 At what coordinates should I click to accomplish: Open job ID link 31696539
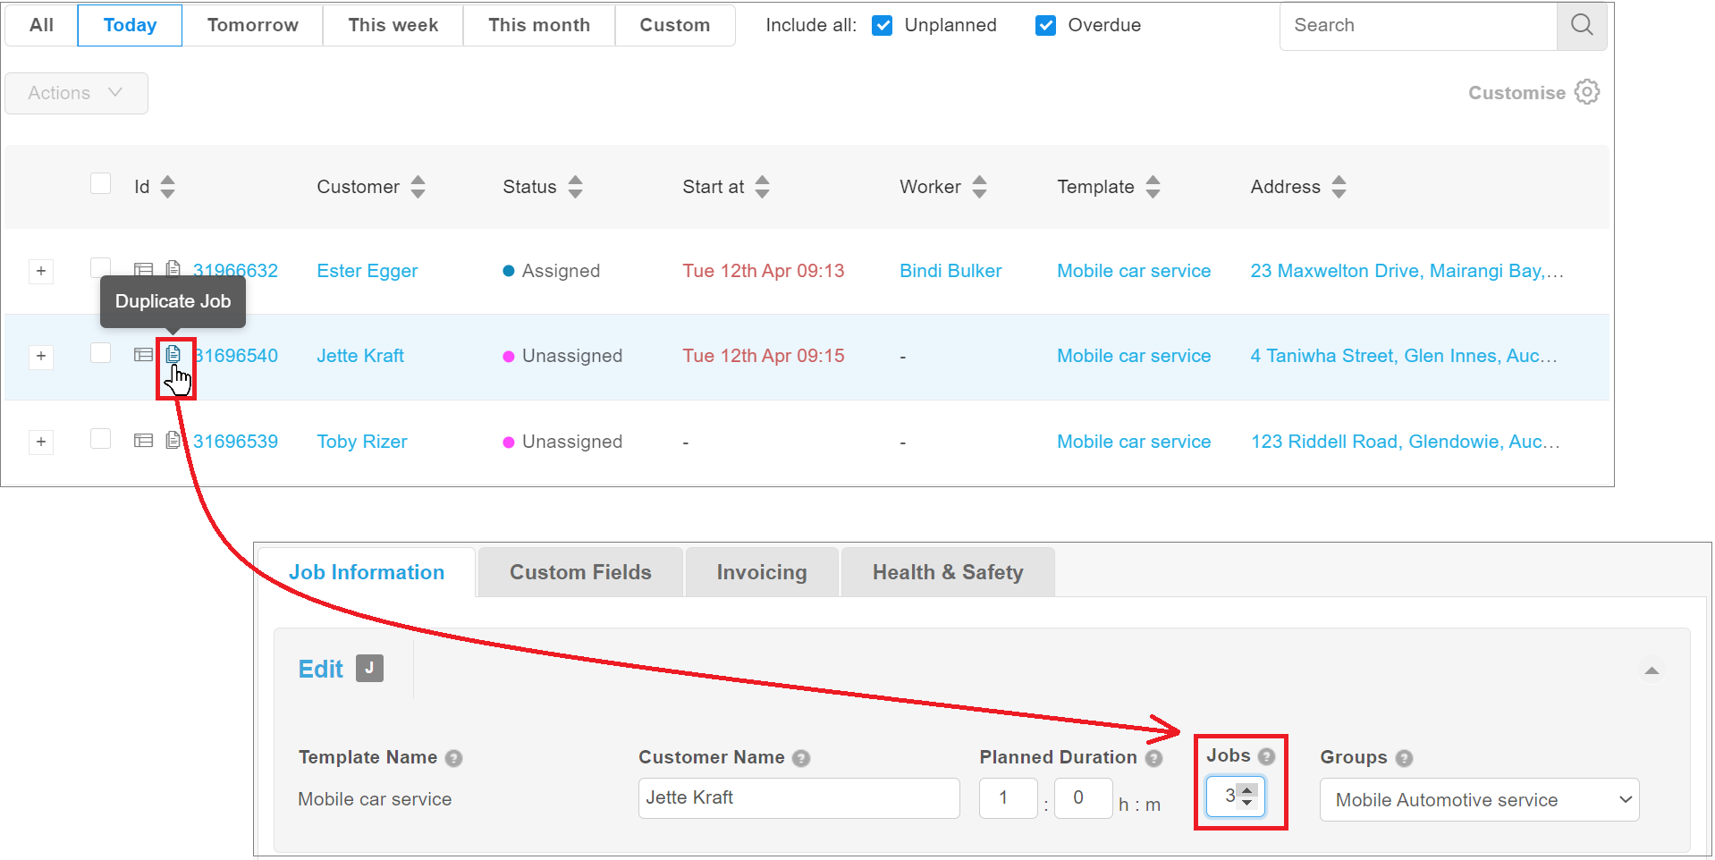tap(235, 442)
